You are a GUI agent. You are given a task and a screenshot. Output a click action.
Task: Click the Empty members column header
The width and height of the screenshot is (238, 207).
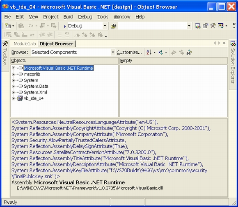point(174,61)
